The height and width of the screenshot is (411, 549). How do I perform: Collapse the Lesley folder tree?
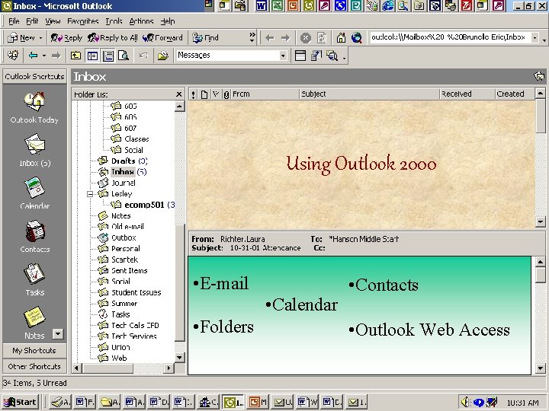[x=90, y=193]
